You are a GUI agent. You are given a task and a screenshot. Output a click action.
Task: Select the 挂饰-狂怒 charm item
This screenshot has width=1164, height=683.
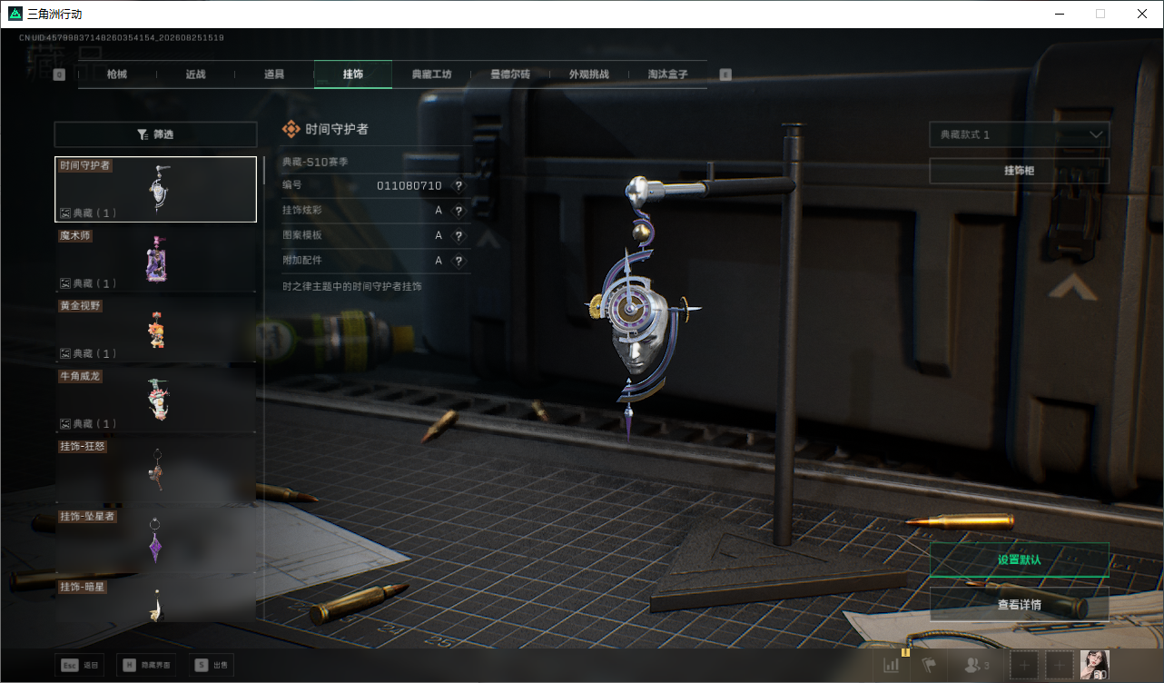pos(155,470)
